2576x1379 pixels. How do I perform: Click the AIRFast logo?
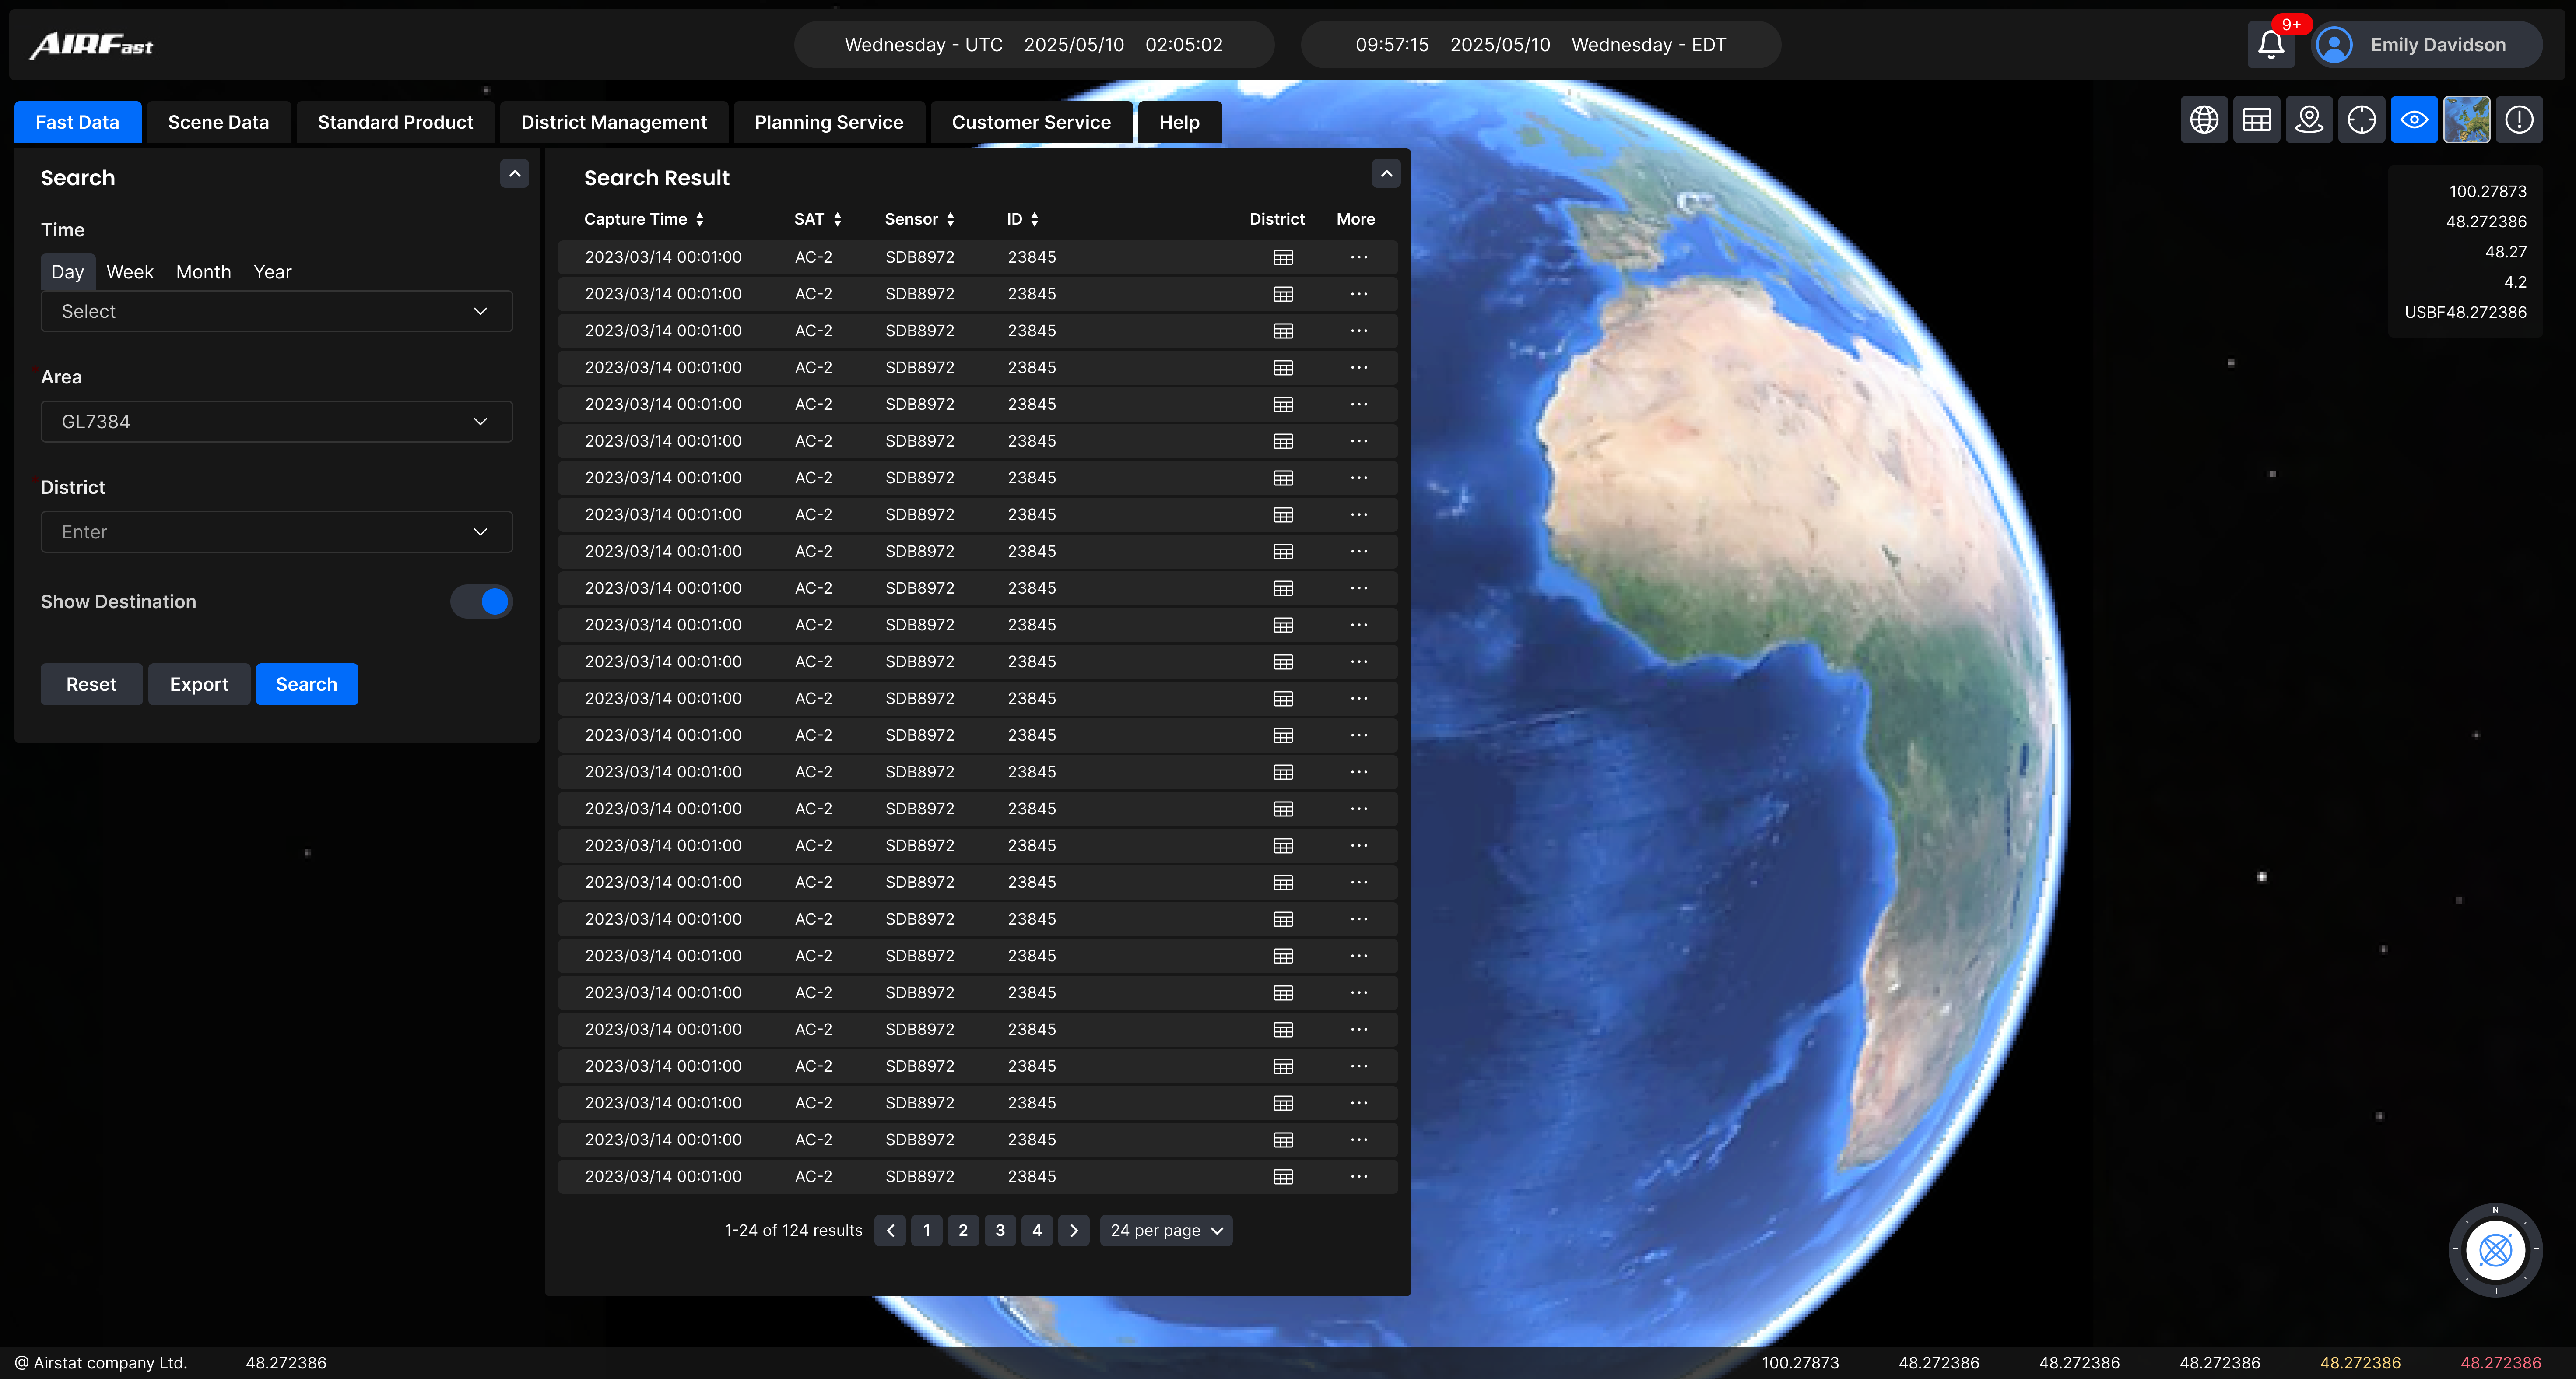coord(91,45)
